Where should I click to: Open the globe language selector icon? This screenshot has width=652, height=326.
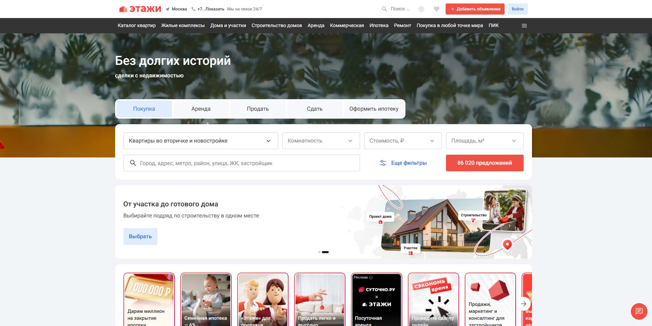pos(421,9)
